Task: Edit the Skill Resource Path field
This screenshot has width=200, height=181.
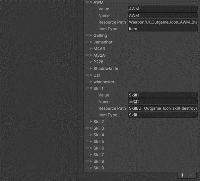Action: pos(163,108)
